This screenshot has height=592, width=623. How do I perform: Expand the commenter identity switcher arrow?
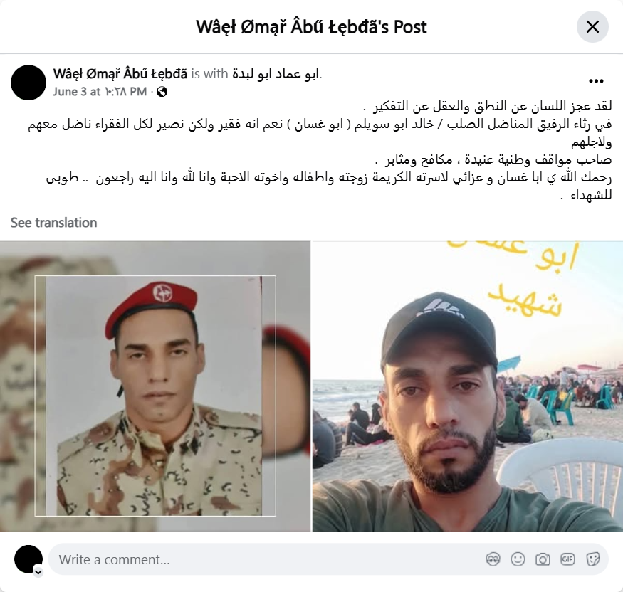click(x=38, y=572)
